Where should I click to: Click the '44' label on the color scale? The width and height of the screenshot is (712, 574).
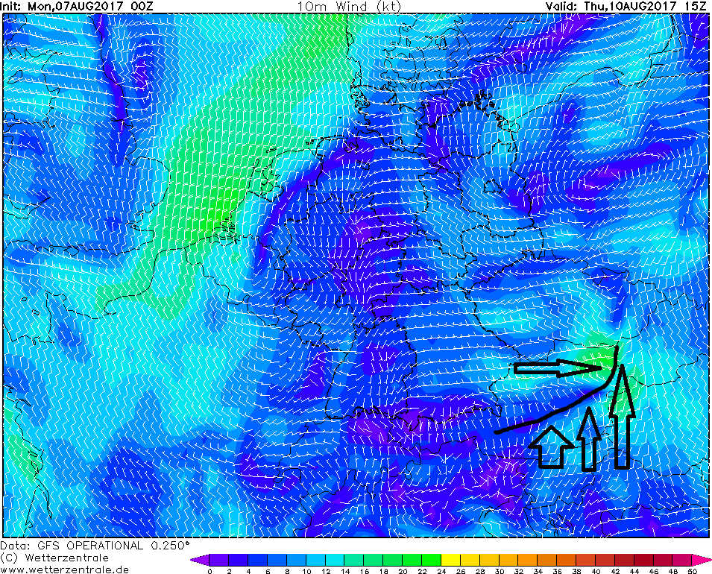634,571
